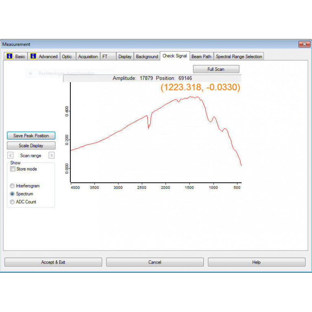Enable the Store mode checkbox
312x312 pixels.
tap(13, 169)
